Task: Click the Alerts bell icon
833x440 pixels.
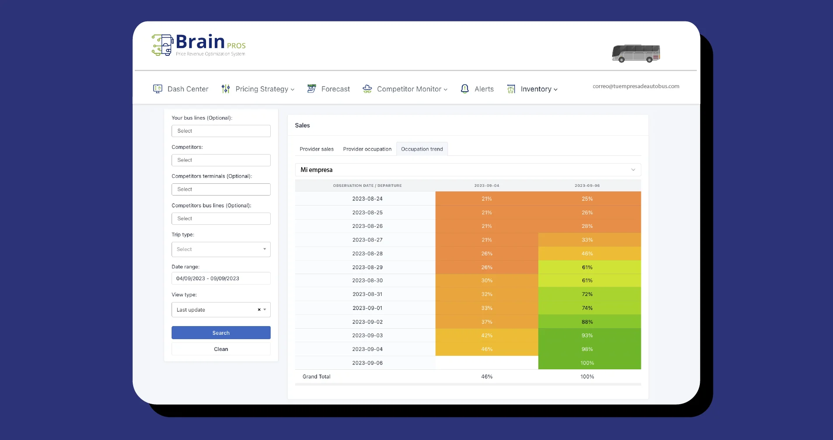Action: [x=465, y=89]
